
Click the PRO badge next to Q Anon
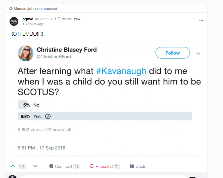tap(77, 19)
